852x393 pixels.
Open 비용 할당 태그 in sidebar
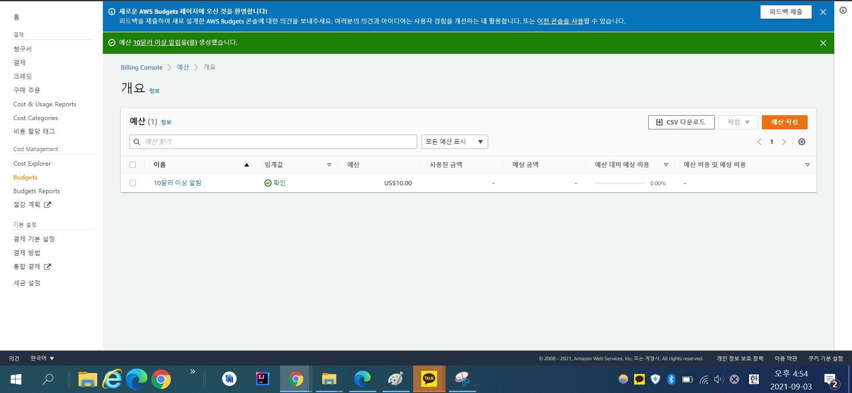tap(34, 131)
